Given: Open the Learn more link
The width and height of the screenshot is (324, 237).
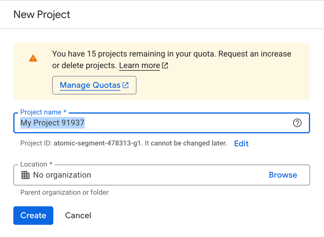Looking at the screenshot, I should pyautogui.click(x=139, y=65).
